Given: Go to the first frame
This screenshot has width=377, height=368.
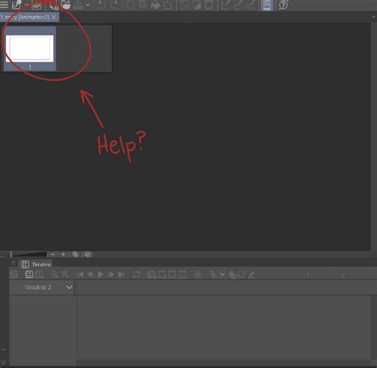Looking at the screenshot, I should [x=80, y=275].
